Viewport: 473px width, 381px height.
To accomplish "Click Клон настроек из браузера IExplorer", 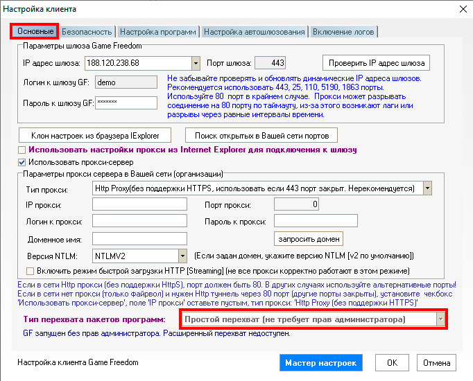I will [95, 136].
